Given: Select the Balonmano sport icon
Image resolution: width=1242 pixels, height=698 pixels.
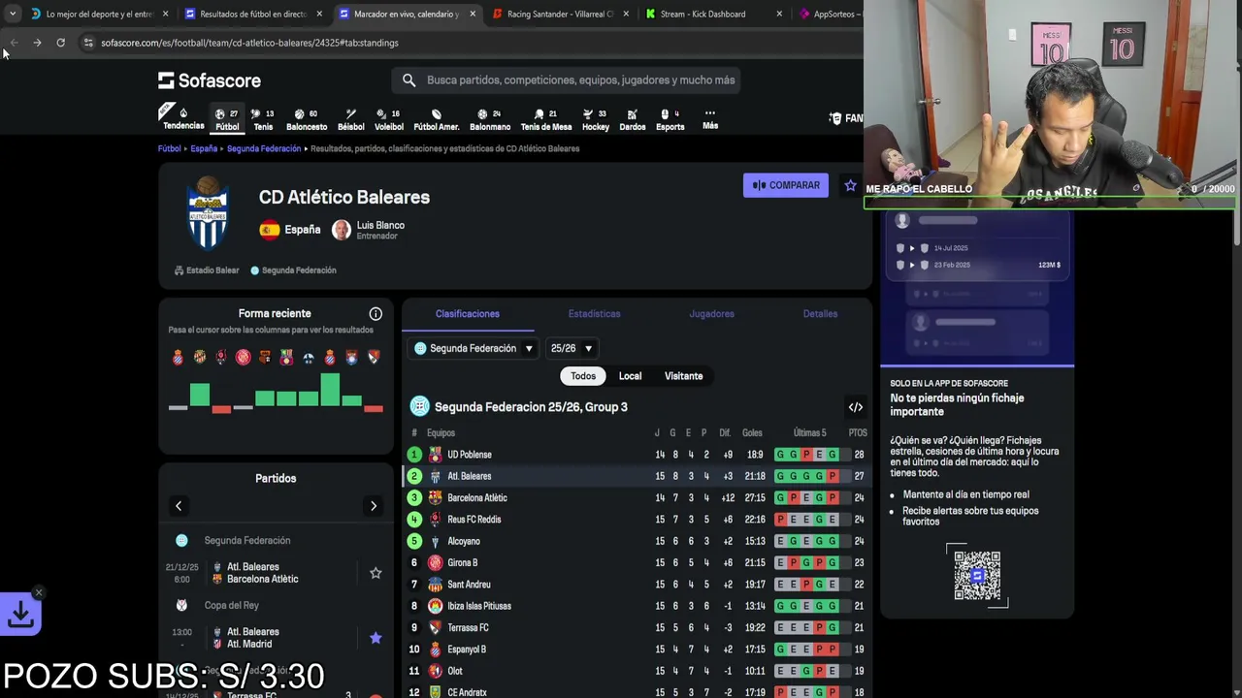Looking at the screenshot, I should click(x=490, y=119).
